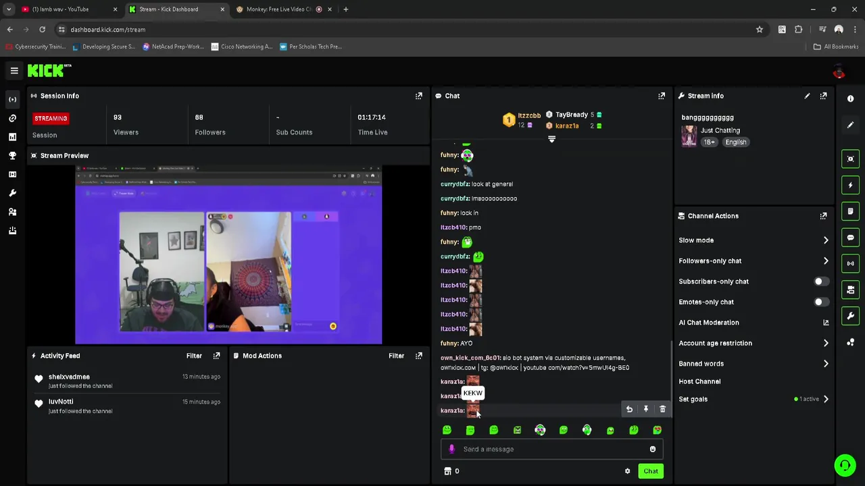The height and width of the screenshot is (486, 865).
Task: Pop out the Session Info panel
Action: 419,96
